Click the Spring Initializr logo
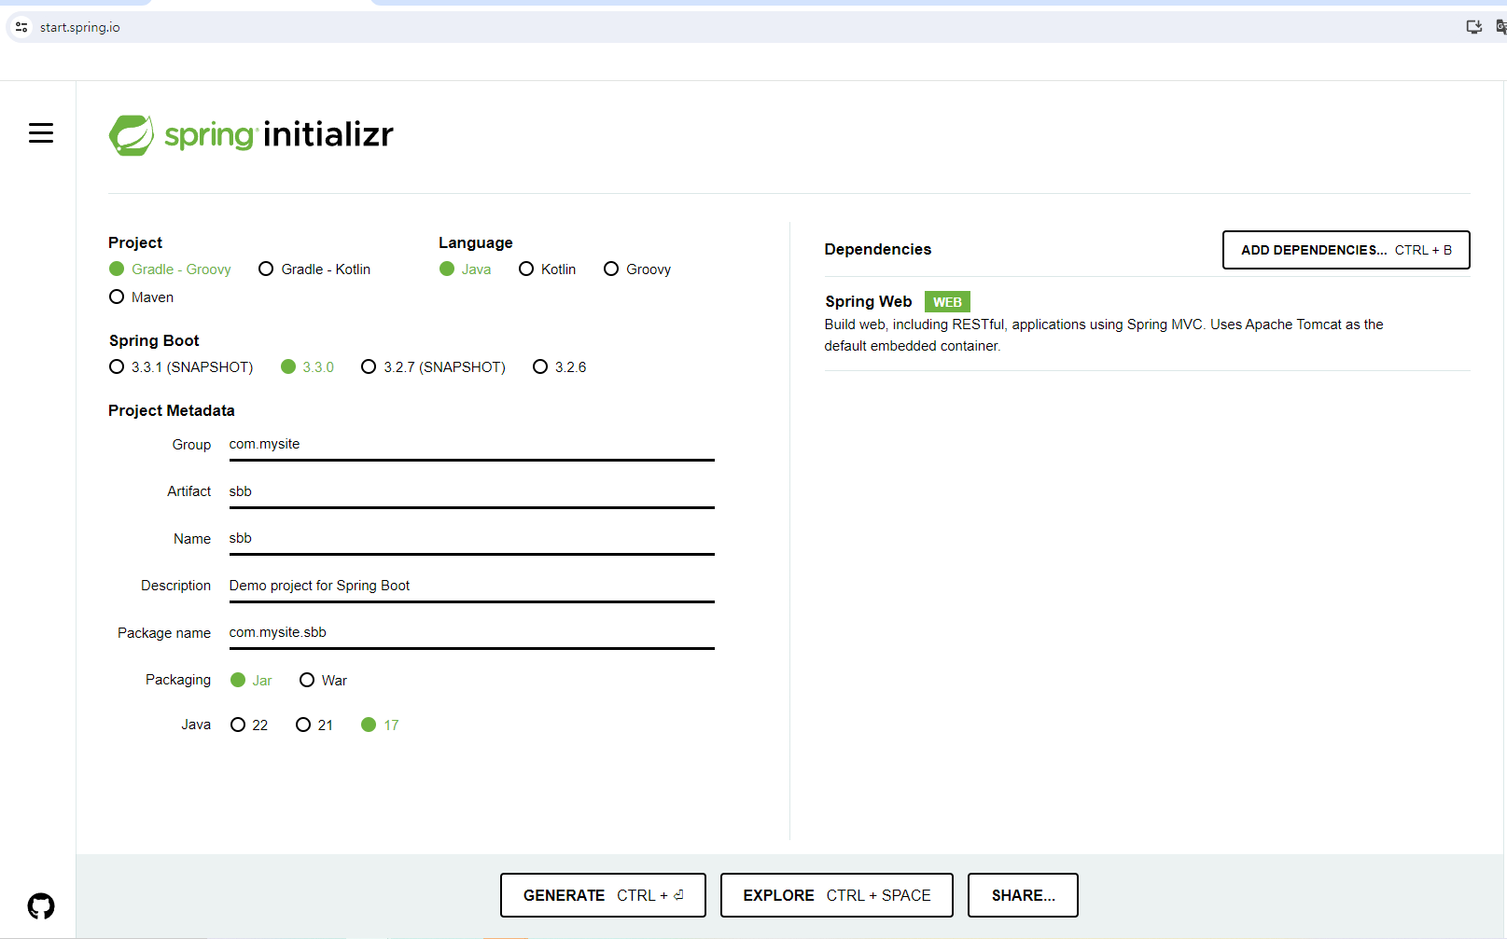This screenshot has width=1507, height=939. click(x=251, y=135)
